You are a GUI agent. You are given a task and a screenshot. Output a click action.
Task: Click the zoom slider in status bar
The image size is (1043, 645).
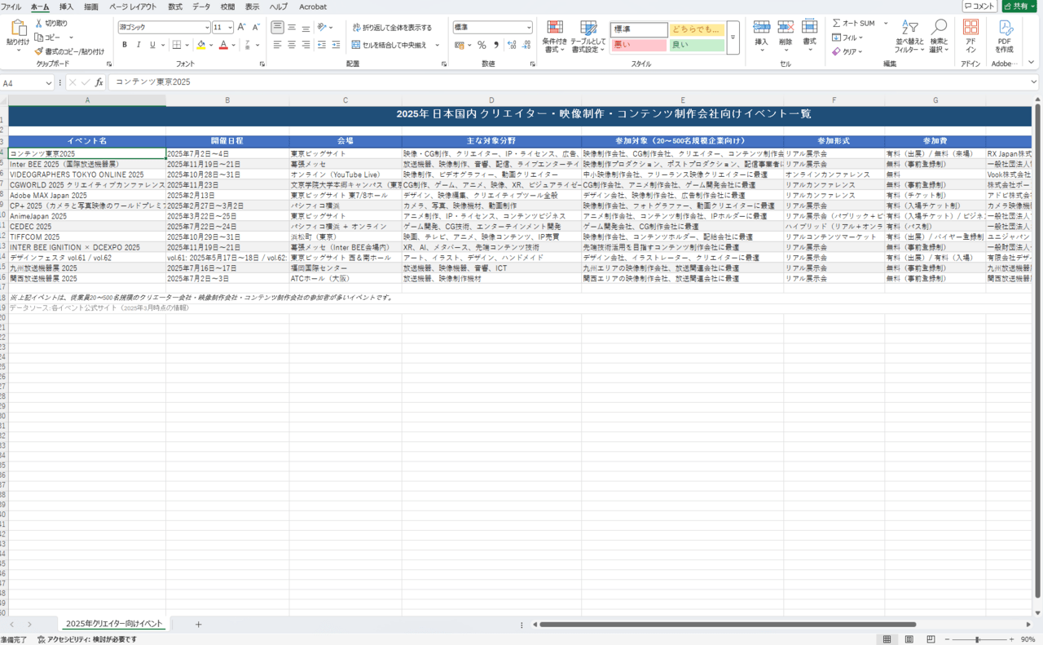pos(977,639)
